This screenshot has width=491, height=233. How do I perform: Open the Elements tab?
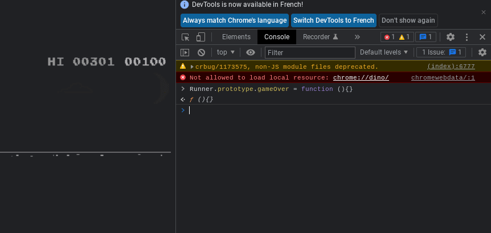tap(236, 37)
